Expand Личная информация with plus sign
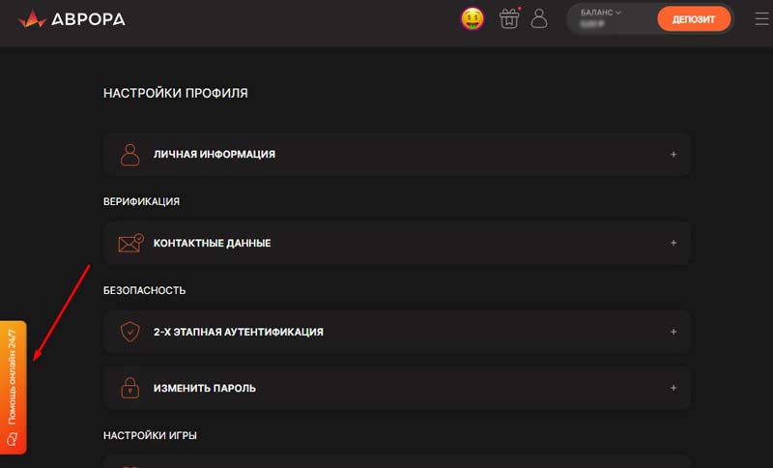 tap(673, 155)
